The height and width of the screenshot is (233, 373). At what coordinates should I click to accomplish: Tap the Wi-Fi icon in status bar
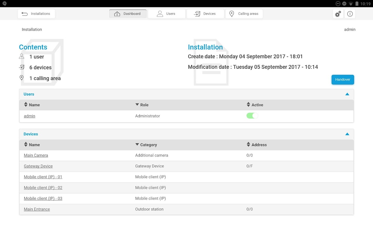351,4
